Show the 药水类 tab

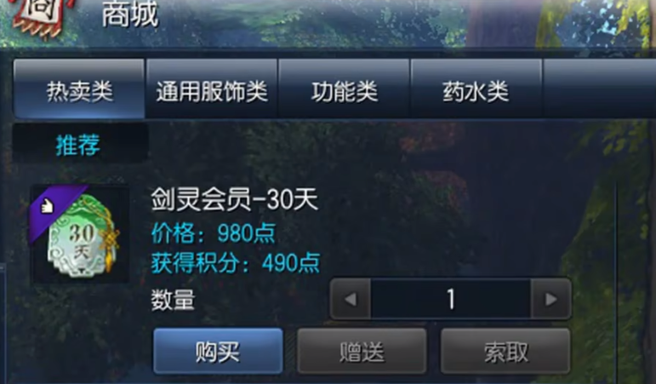(x=476, y=89)
